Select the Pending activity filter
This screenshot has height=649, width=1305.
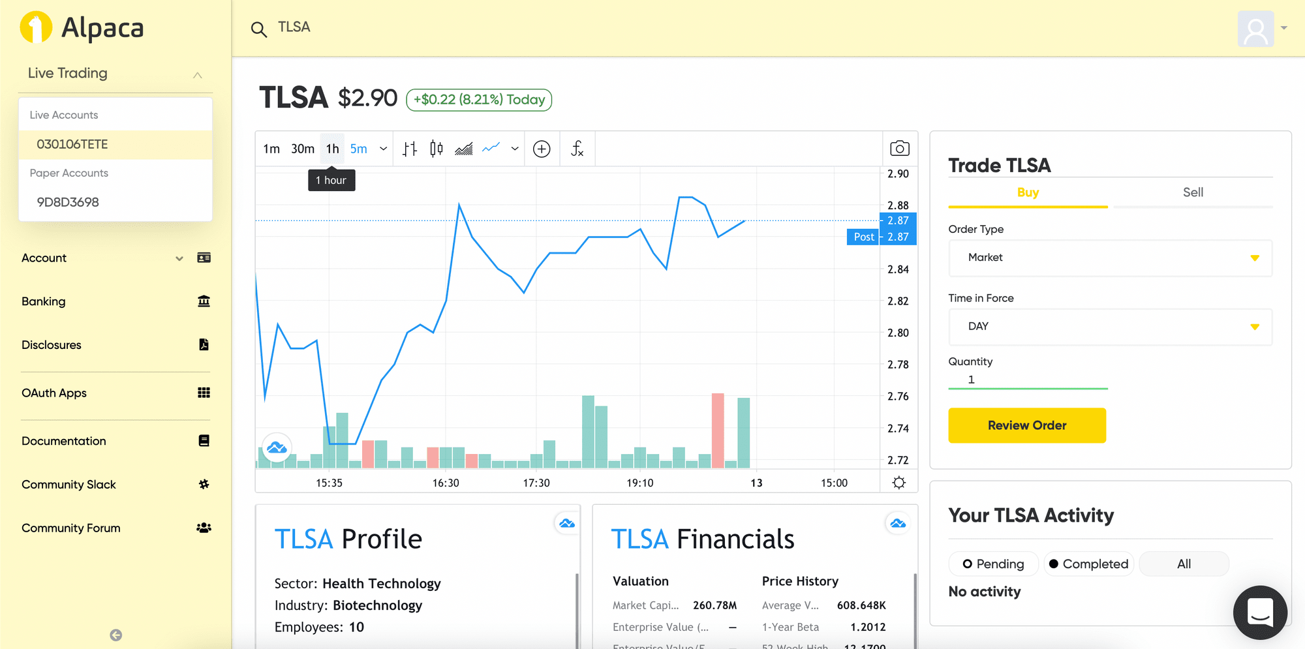pos(993,564)
